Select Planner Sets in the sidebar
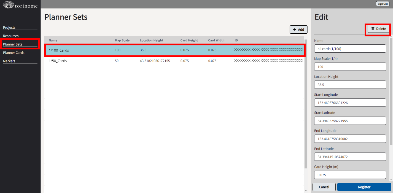 pyautogui.click(x=13, y=44)
